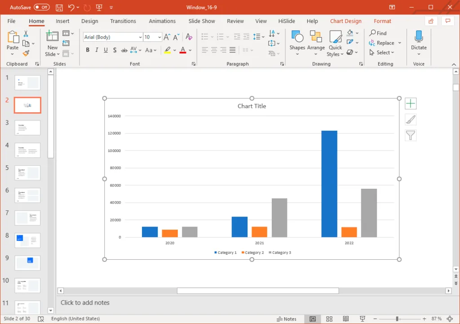Toggle Bold formatting
The height and width of the screenshot is (324, 460).
point(88,50)
